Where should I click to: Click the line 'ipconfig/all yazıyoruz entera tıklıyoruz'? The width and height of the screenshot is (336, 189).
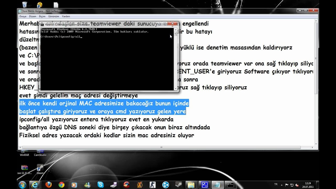(x=96, y=120)
